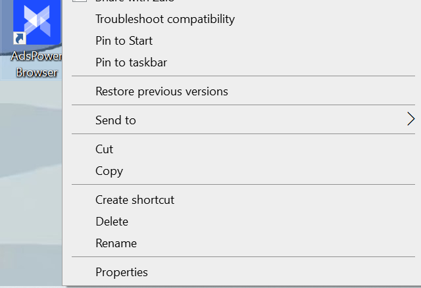Screen dimensions: 421x288
Task: Click the partially visible Share with Zalo entry
Action: pyautogui.click(x=135, y=2)
